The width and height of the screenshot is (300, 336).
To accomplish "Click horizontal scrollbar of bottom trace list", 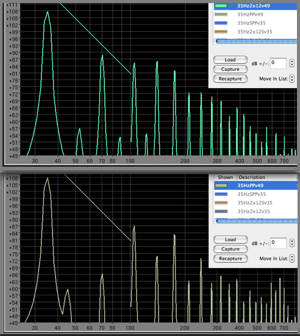I will pos(256,221).
